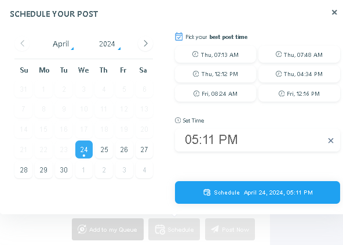
Task: Click the Add to my Queue icon
Action: tap(82, 229)
